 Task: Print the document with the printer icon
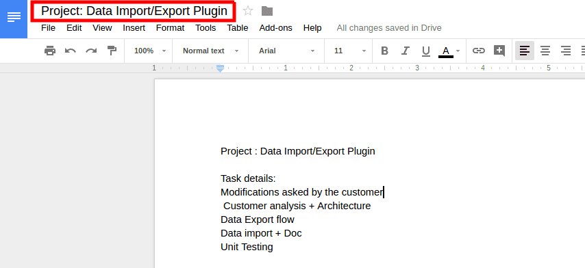pos(50,51)
